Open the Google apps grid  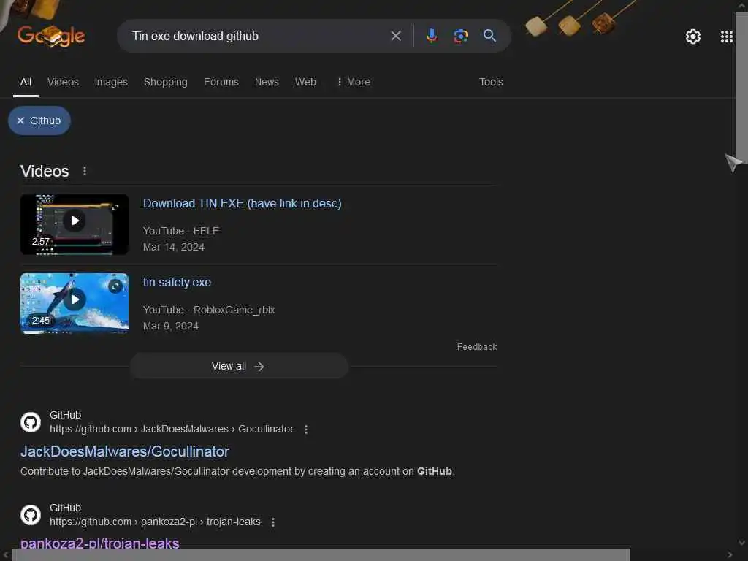[726, 37]
